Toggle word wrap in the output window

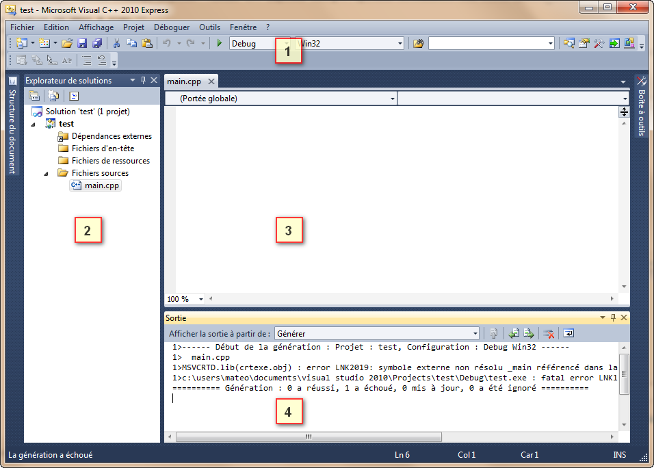pos(569,333)
